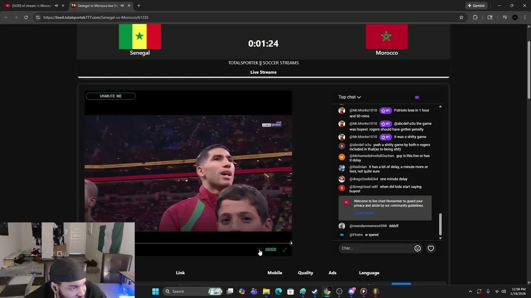Click the taskbar volume icon
531x298 pixels.
(x=504, y=291)
